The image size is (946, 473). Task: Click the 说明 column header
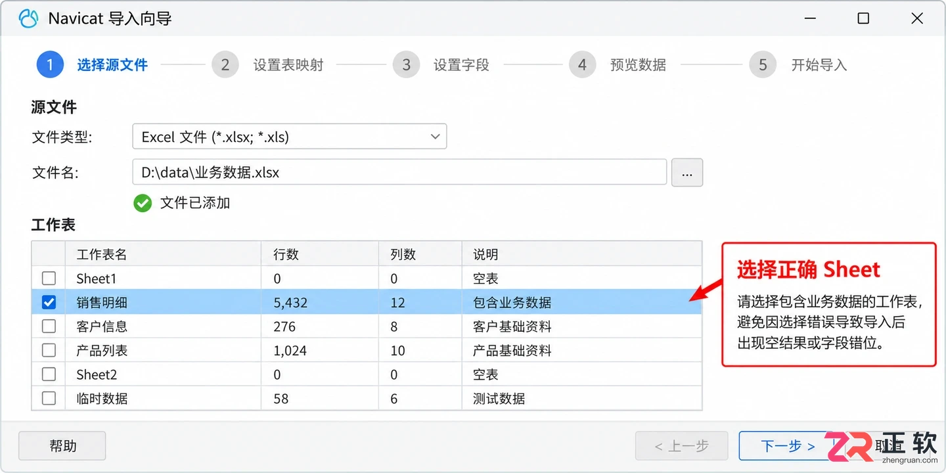point(581,254)
